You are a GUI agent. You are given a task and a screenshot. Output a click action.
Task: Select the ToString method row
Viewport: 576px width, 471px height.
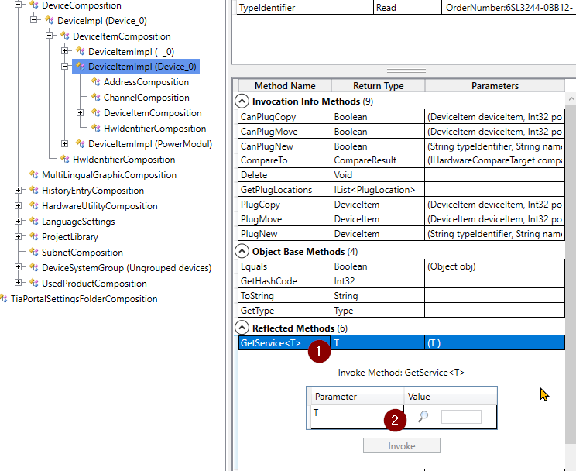pyautogui.click(x=402, y=296)
